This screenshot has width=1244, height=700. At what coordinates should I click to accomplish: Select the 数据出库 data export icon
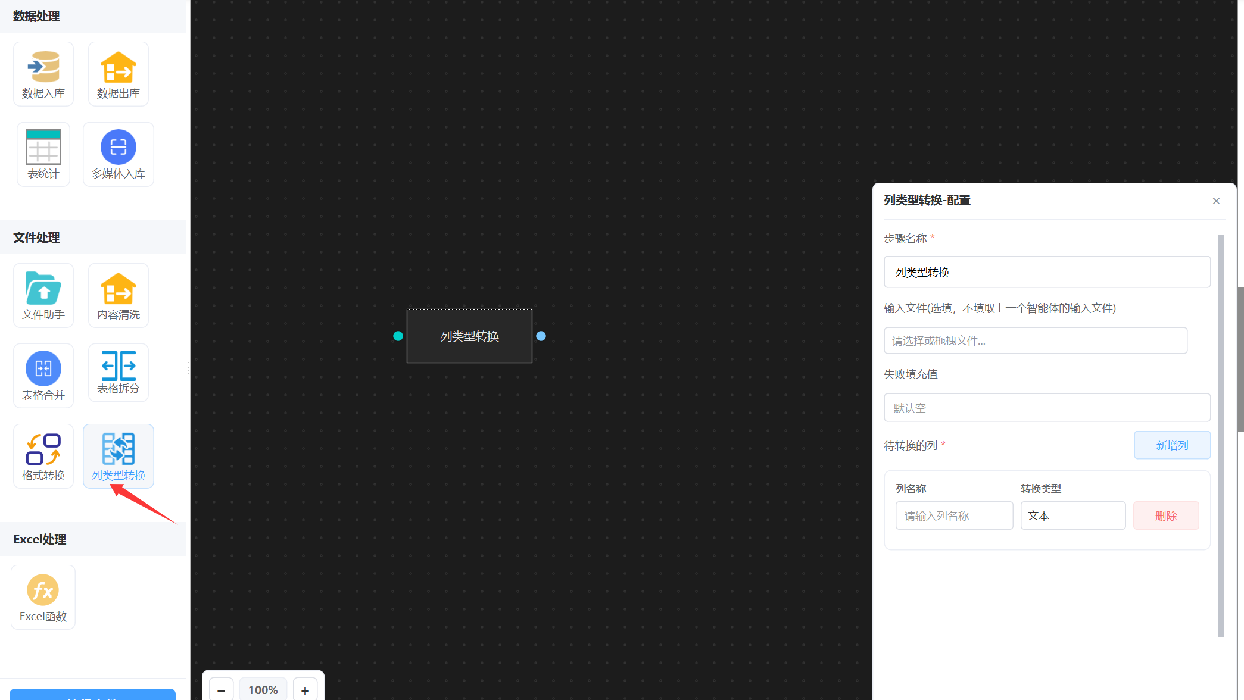click(118, 74)
